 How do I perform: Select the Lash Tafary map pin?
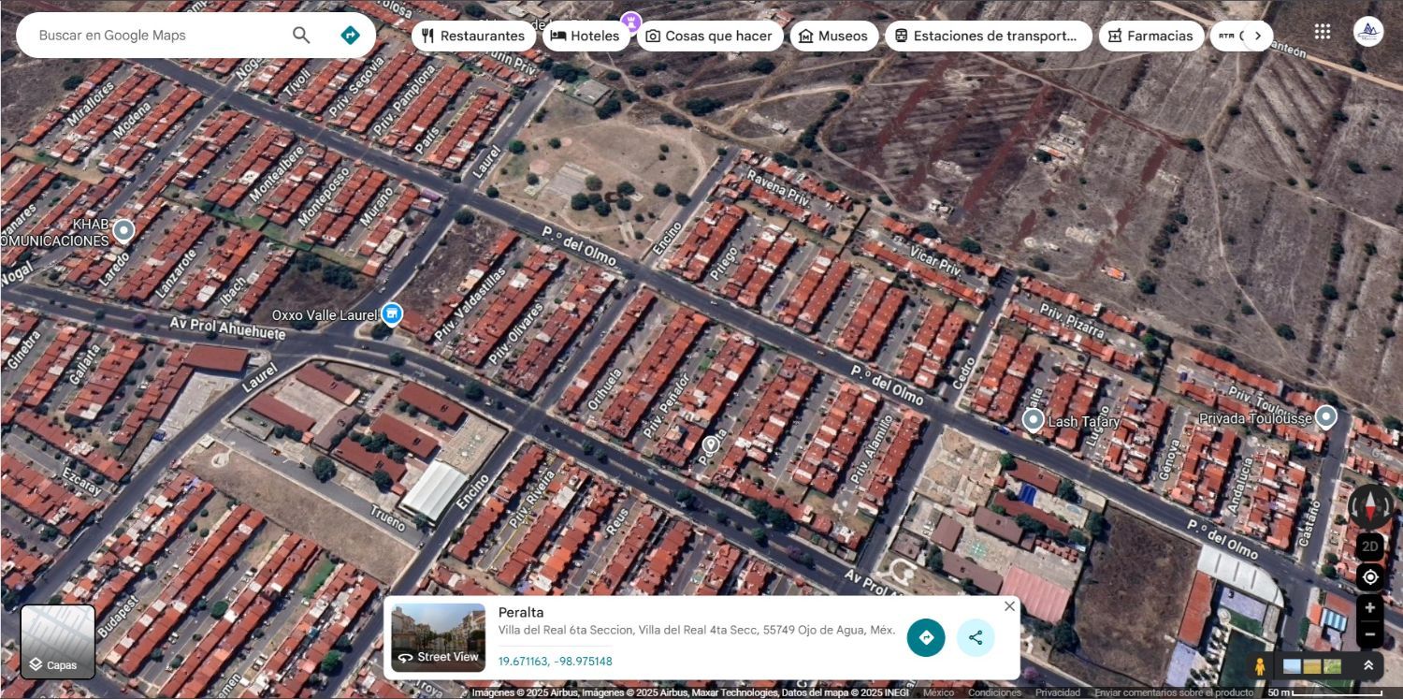(1033, 420)
